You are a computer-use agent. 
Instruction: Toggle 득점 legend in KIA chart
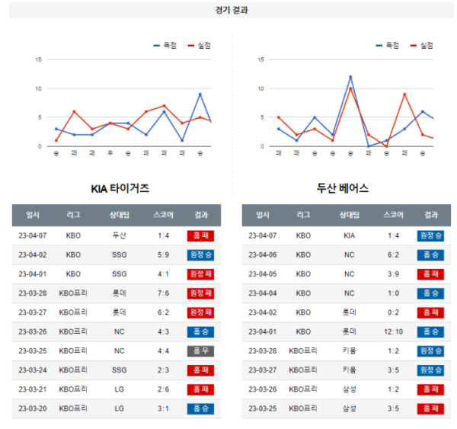(165, 46)
